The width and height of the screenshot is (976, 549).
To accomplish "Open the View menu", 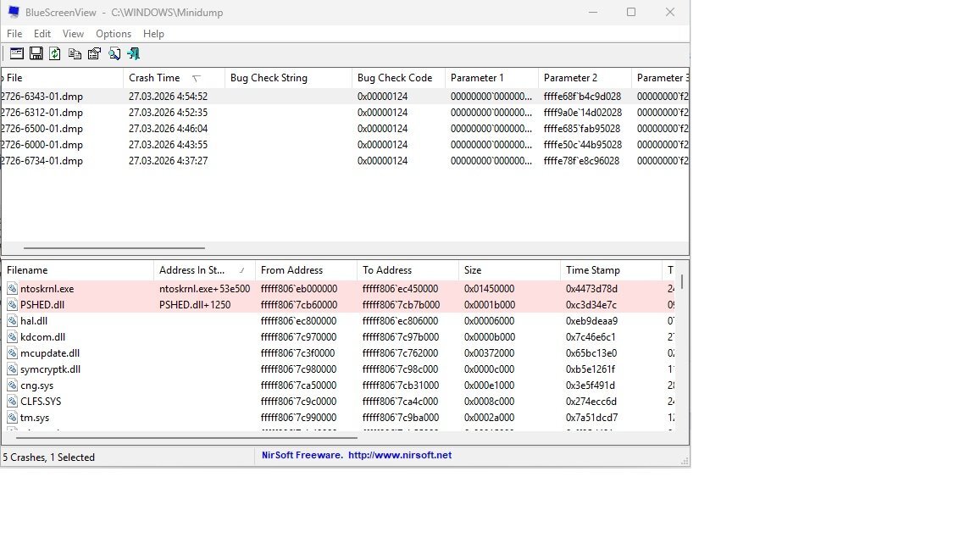I will pyautogui.click(x=73, y=34).
